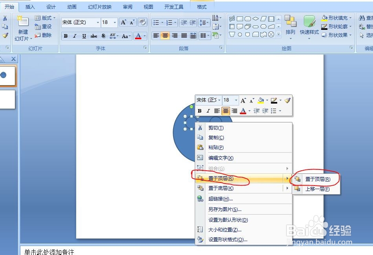This screenshot has height=255, width=373.
Task: Click the Bold icon in the Font group
Action: 66,36
